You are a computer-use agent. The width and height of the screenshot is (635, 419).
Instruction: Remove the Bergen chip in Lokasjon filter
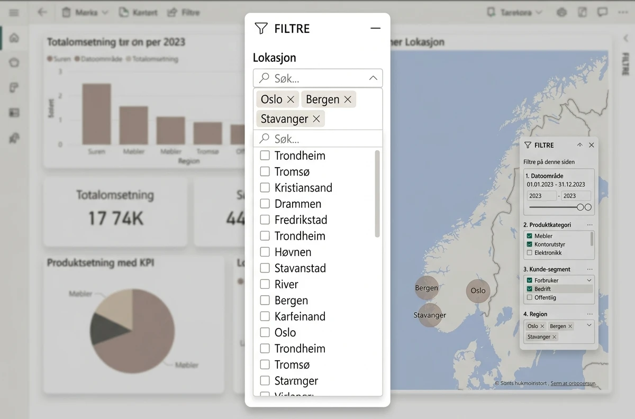[x=348, y=99]
